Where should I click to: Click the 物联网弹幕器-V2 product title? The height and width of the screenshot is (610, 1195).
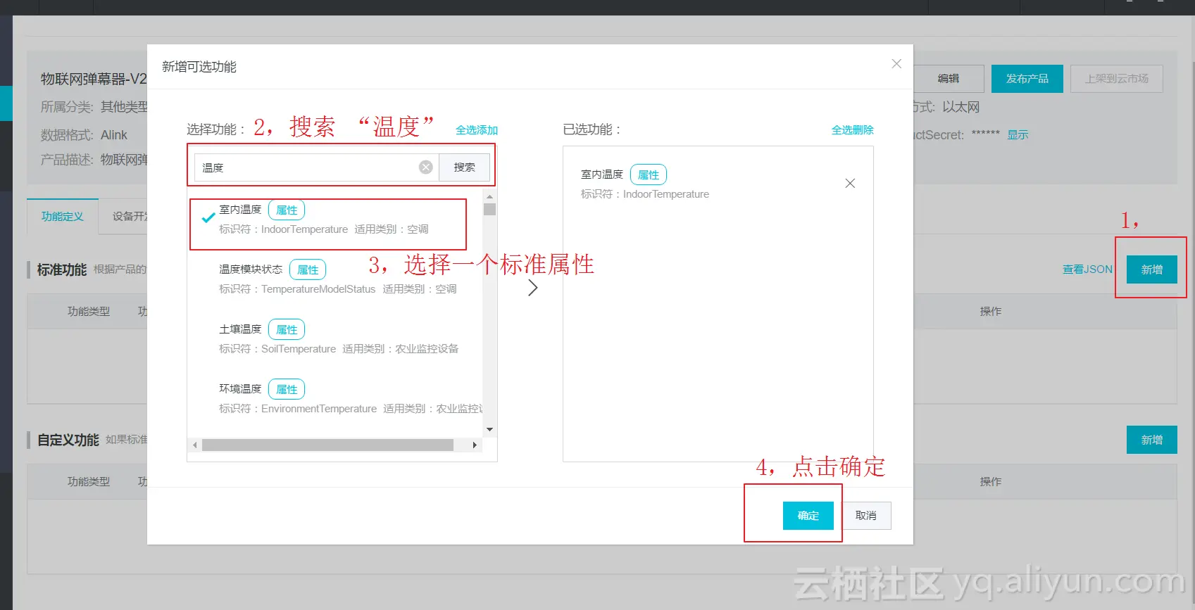94,79
